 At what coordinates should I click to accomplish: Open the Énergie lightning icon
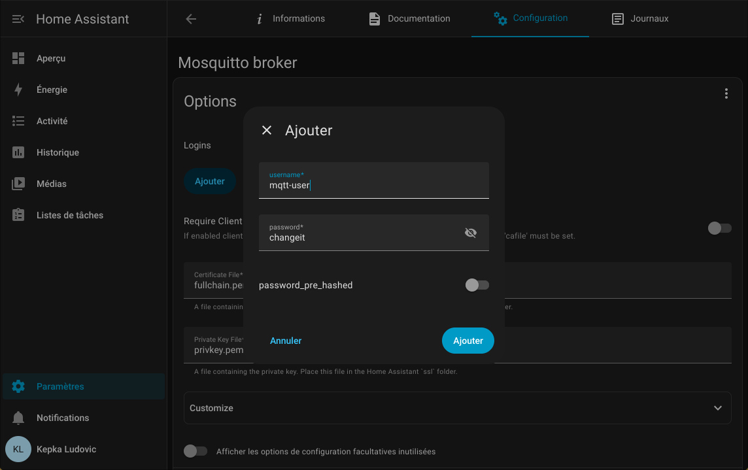coord(18,90)
